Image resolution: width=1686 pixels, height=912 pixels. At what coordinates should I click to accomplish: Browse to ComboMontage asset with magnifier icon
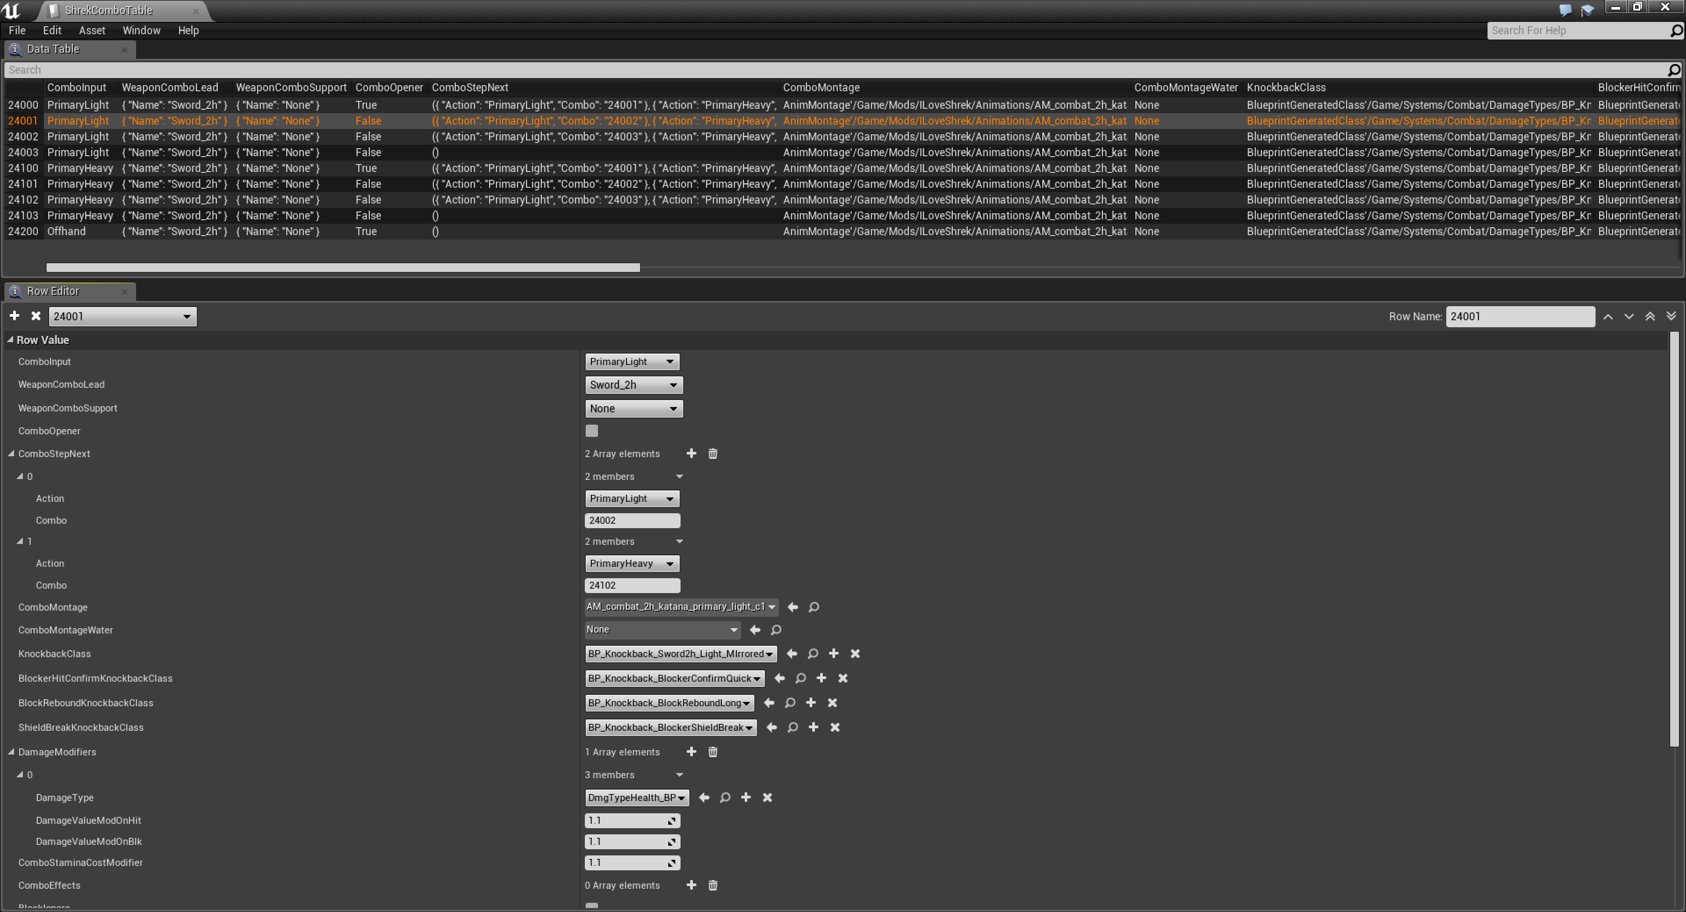point(814,607)
